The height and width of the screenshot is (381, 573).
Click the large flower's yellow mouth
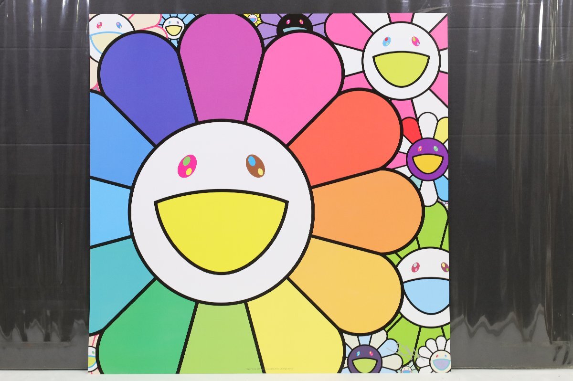[221, 230]
